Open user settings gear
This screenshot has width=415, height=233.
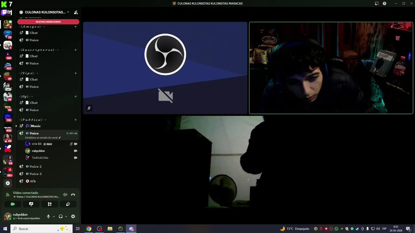[73, 216]
